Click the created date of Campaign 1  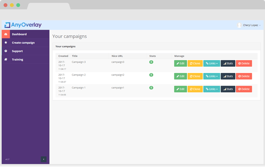point(62,91)
